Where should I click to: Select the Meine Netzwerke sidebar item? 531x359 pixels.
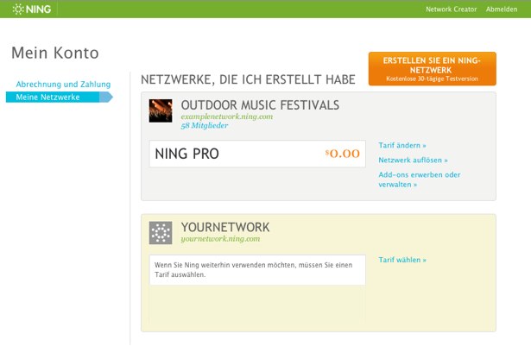(x=60, y=98)
